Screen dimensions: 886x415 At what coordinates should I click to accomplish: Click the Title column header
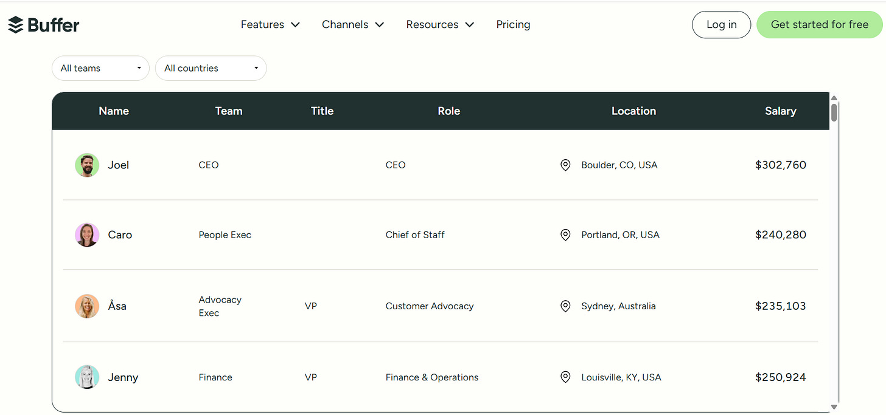click(x=322, y=111)
